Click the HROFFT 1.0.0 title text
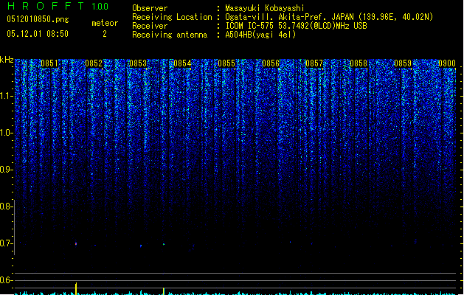This screenshot has height=295, width=464. (58, 6)
